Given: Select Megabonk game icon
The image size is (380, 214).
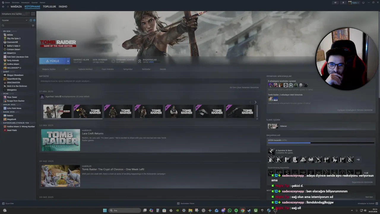Looking at the screenshot, I should pyautogui.click(x=5, y=119).
